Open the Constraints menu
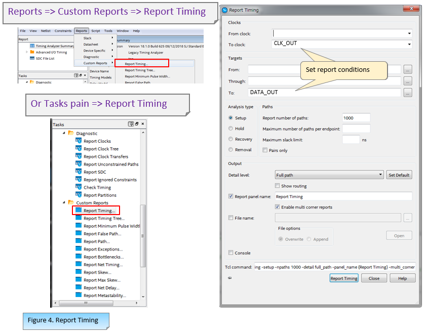 pos(63,31)
